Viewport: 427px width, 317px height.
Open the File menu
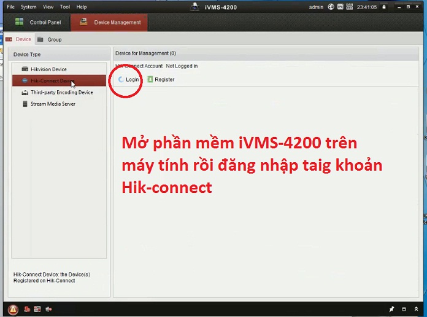[x=10, y=7]
